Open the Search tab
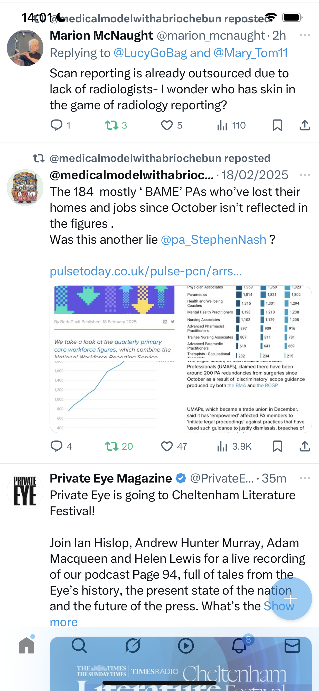 pos(79,646)
